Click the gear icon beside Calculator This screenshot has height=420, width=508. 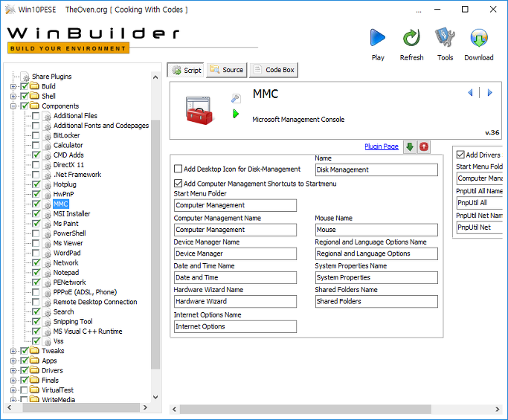click(48, 146)
